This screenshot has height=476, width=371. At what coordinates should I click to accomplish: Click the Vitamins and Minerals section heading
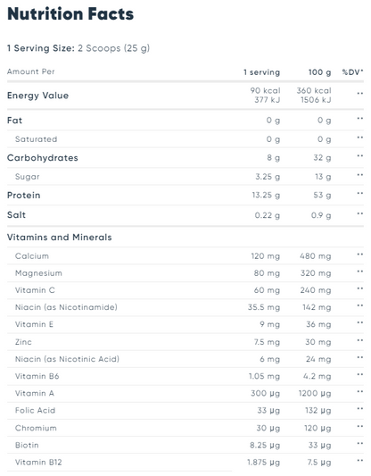pyautogui.click(x=60, y=237)
